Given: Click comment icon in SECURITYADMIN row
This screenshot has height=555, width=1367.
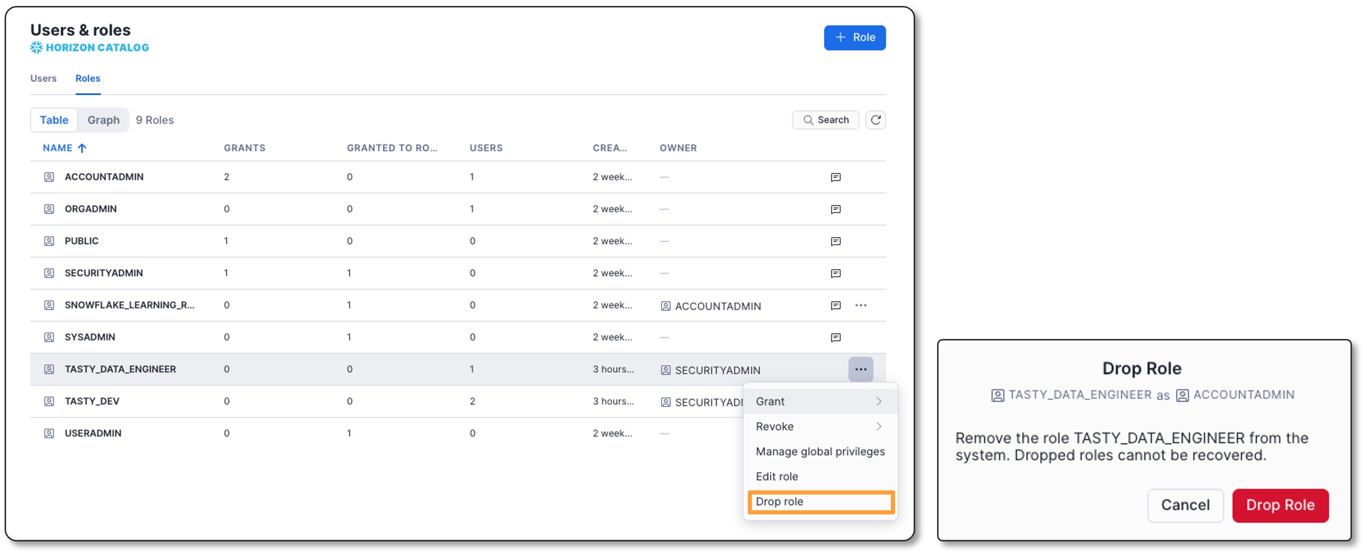Looking at the screenshot, I should click(835, 273).
